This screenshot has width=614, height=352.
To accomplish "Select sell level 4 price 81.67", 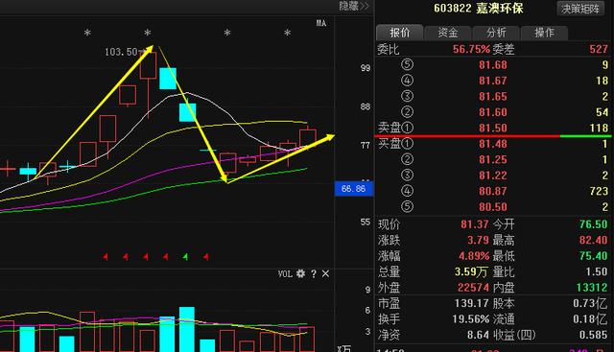I will [492, 81].
